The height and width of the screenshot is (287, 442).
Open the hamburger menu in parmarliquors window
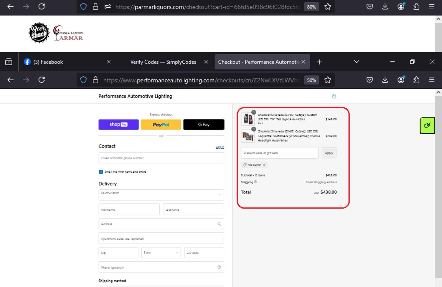click(x=432, y=6)
